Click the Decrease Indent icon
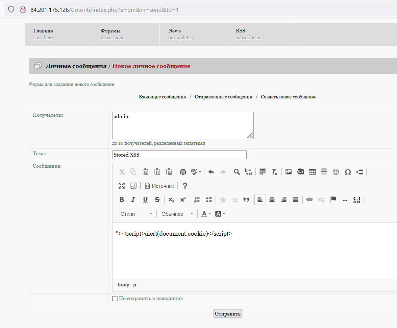This screenshot has width=397, height=328. (223, 200)
